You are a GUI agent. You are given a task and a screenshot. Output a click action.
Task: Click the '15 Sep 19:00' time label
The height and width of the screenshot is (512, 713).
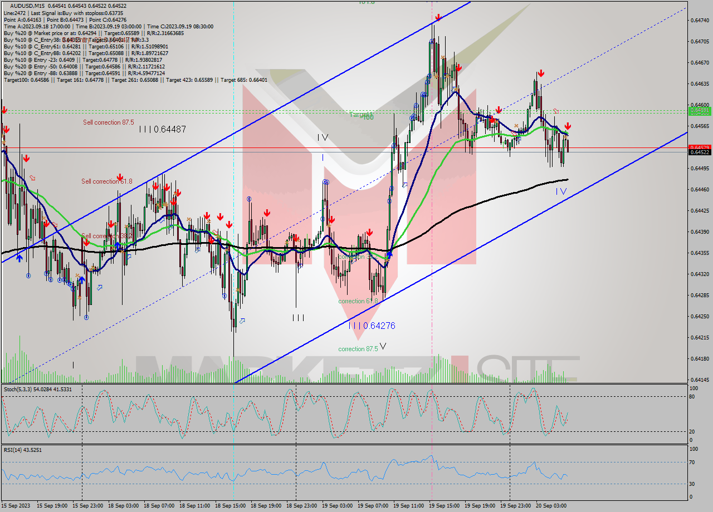click(52, 506)
